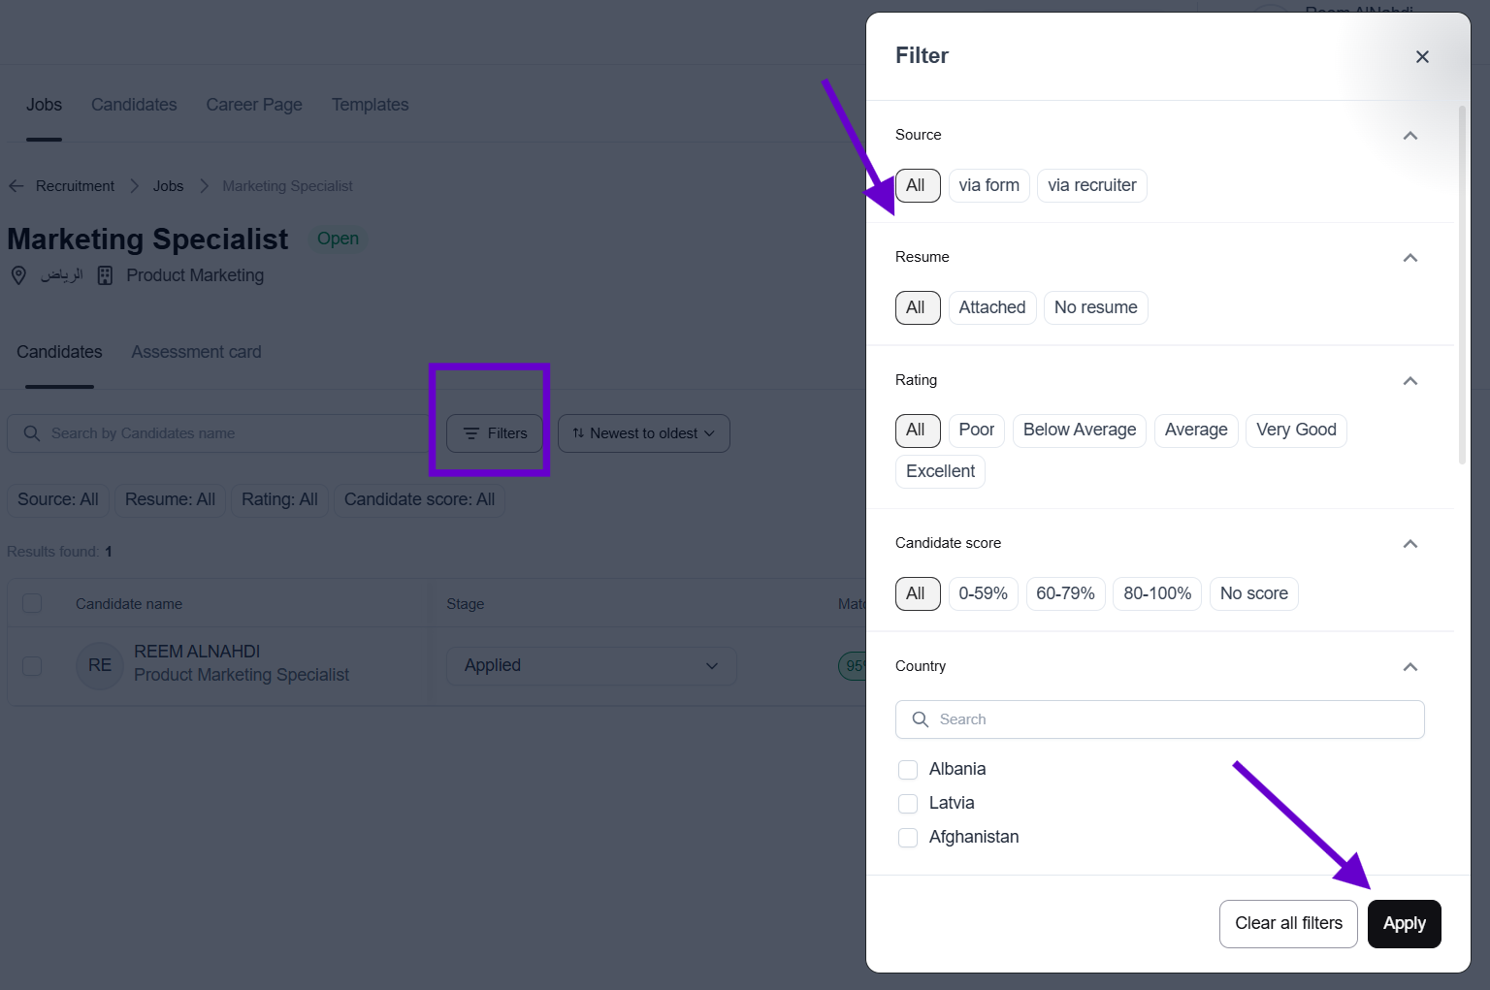Screen dimensions: 1490x990
Task: Click the RE candidate avatar
Action: click(100, 666)
